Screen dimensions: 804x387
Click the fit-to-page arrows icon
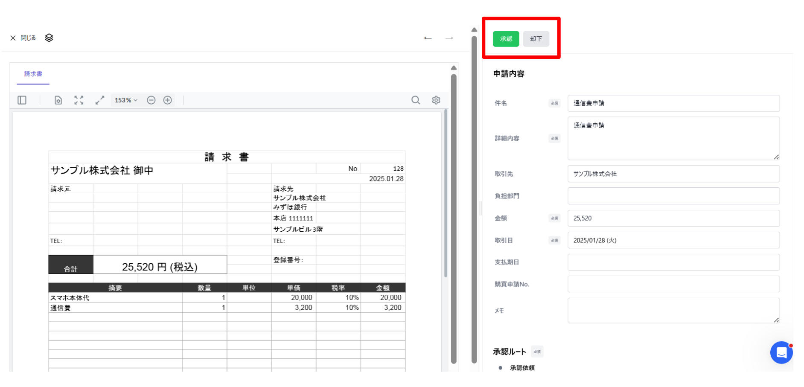coord(79,100)
